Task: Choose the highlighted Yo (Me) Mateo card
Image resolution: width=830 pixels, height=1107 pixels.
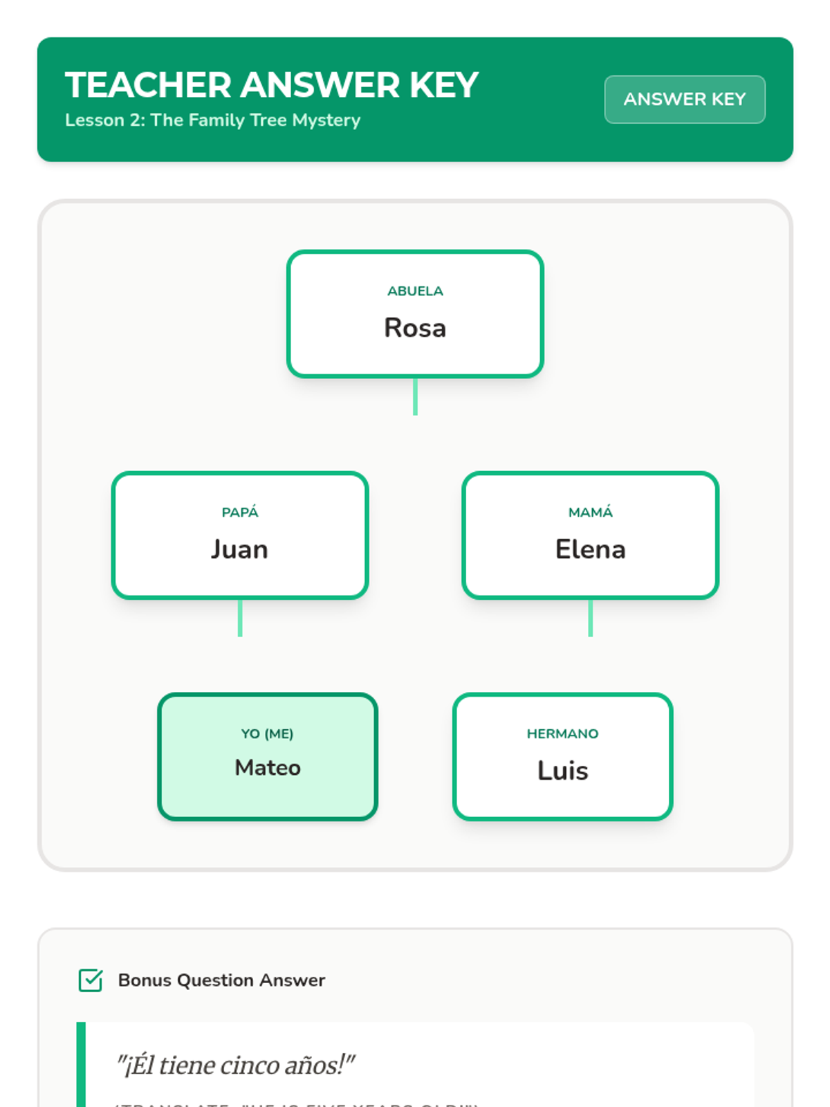Action: click(268, 757)
